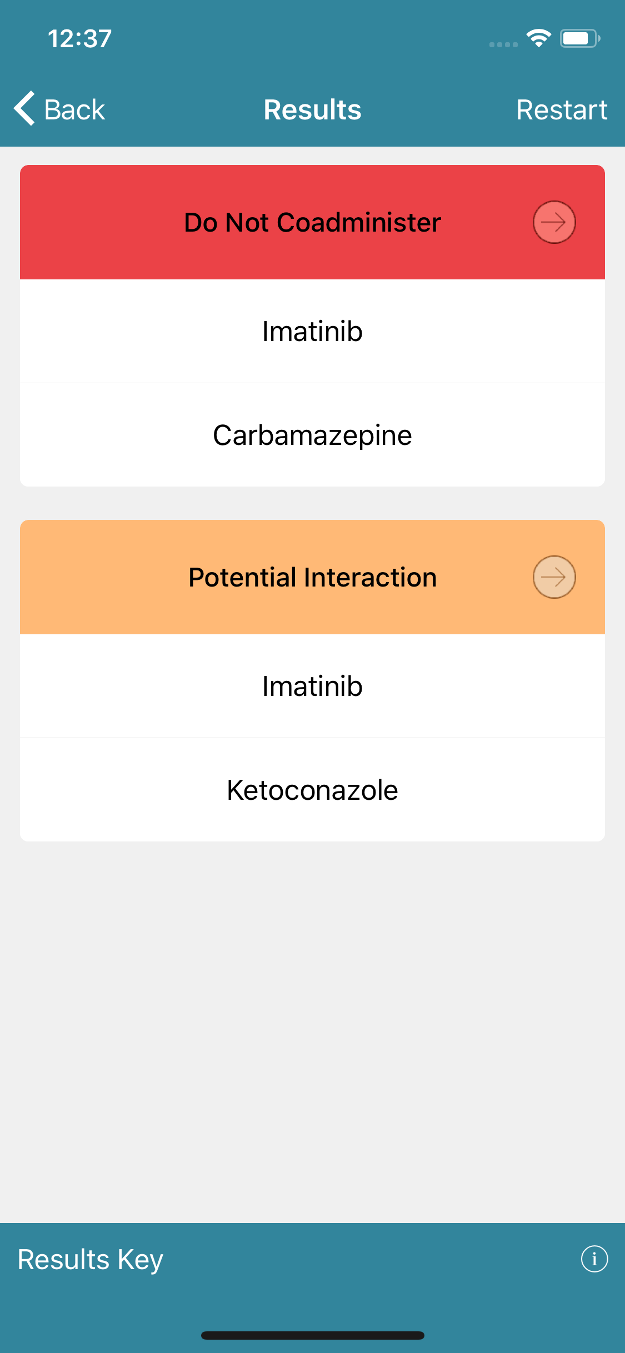Viewport: 625px width, 1353px height.
Task: Tap the Results title in header
Action: pos(312,109)
